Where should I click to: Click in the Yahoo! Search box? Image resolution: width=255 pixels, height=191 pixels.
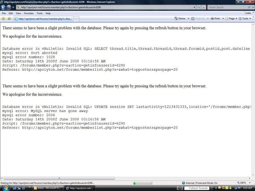(226, 7)
